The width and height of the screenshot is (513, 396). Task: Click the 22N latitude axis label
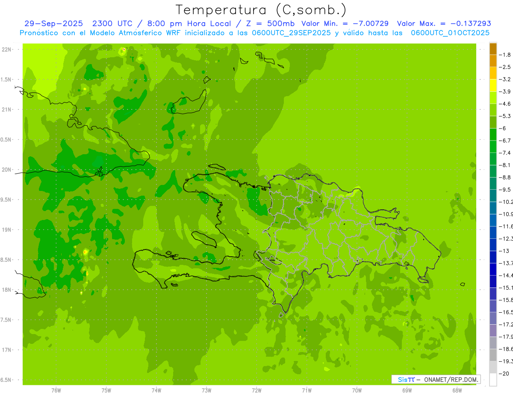[x=6, y=50]
